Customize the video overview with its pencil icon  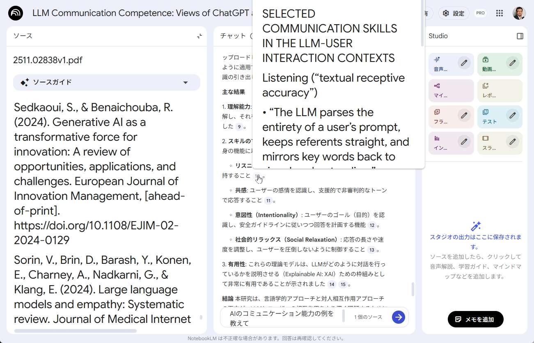coord(512,63)
